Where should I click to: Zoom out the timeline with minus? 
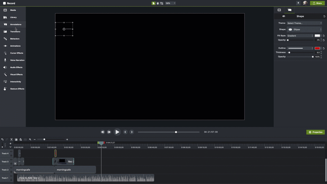[x=35, y=139]
